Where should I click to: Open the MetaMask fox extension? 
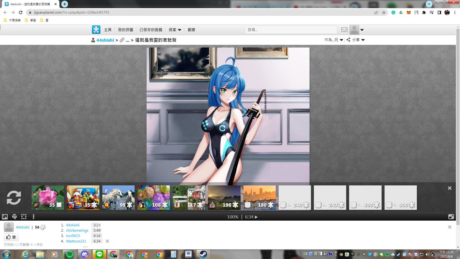409,12
